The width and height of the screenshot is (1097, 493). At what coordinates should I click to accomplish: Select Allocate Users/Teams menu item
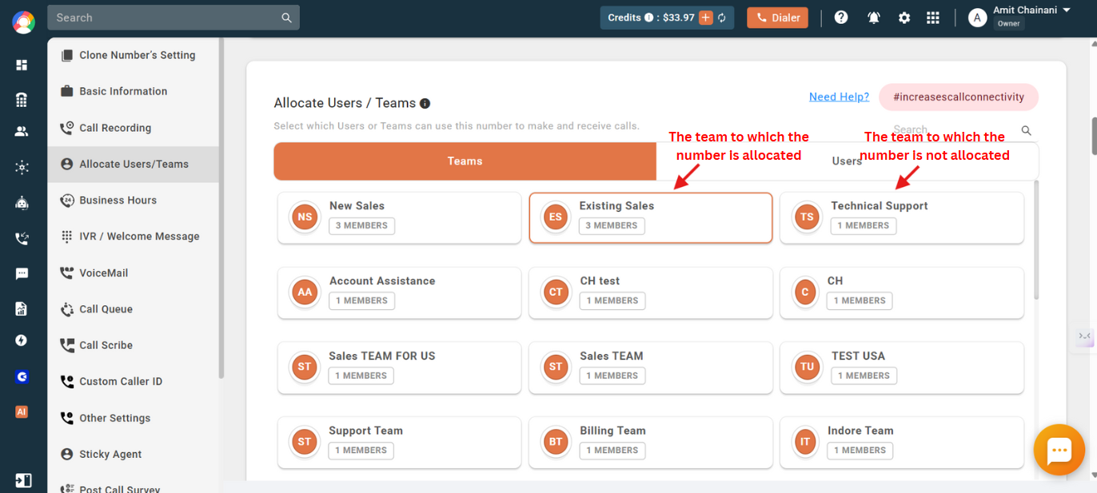(133, 164)
